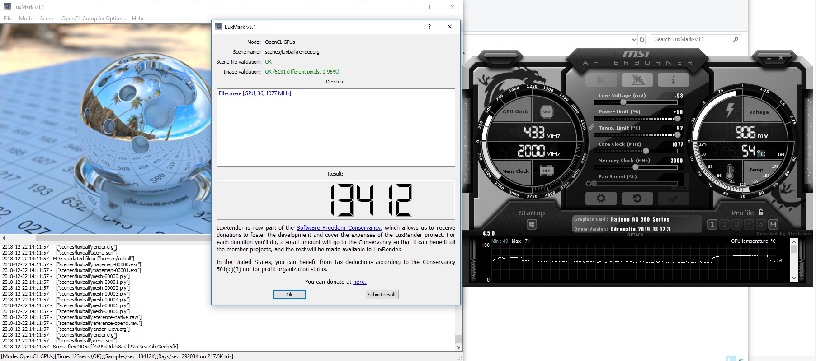
Task: Open the Help menu in LuxMark
Action: pyautogui.click(x=137, y=19)
